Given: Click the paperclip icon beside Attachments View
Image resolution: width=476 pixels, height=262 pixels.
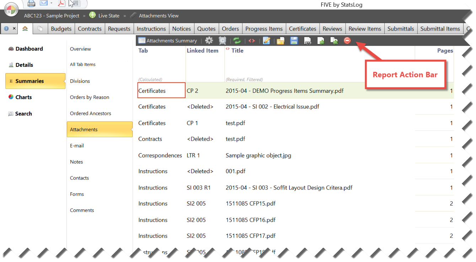Looking at the screenshot, I should 133,15.
